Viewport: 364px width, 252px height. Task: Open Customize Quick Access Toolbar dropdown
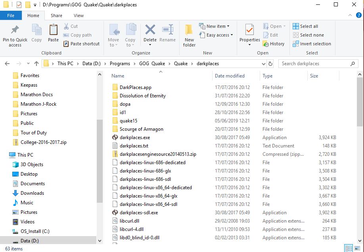click(x=35, y=5)
